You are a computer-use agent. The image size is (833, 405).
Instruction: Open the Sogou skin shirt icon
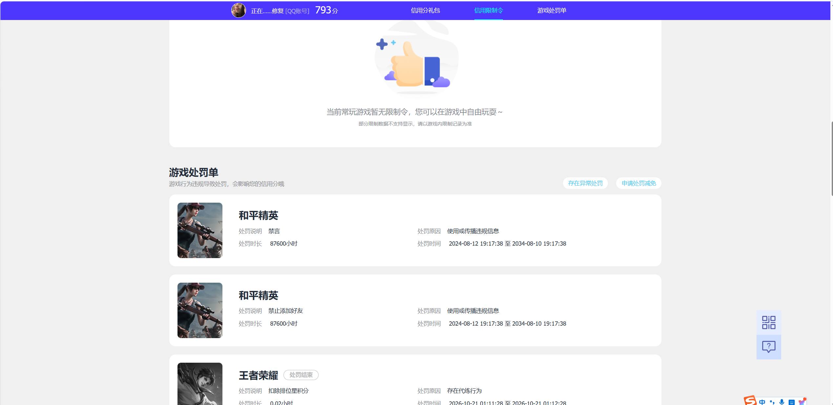pyautogui.click(x=802, y=402)
